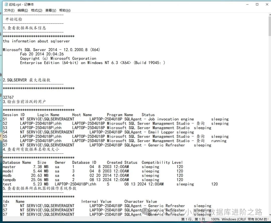271x223 pixels.
Task: Click the heading 4. 查看所有数据库名称及大小
Action: click(x=31, y=149)
